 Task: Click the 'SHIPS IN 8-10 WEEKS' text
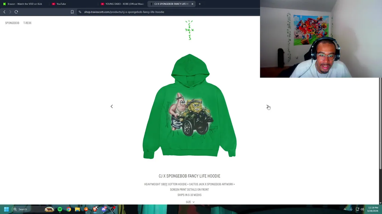tap(190, 195)
